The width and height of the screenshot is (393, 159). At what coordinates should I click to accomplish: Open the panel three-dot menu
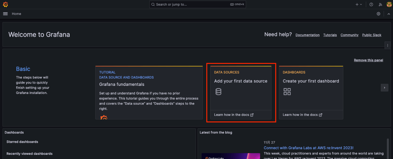tap(388, 45)
